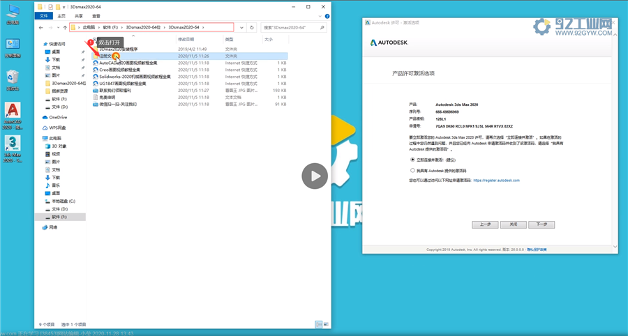
Task: Select the UG1847画图视频教程全集 shortcut
Action: [123, 84]
